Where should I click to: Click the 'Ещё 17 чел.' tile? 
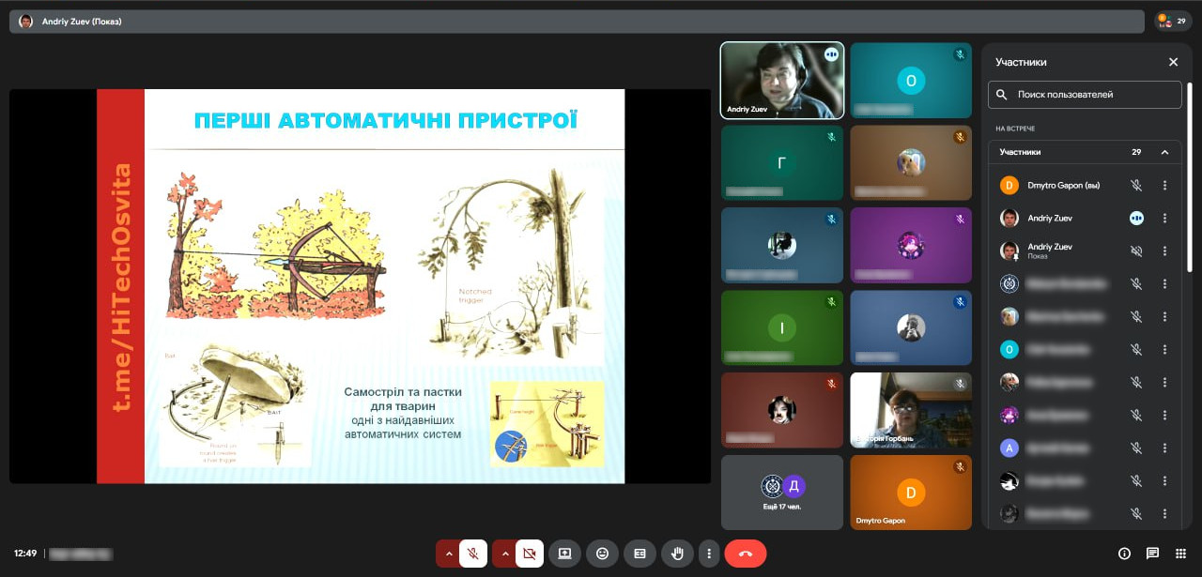(x=782, y=493)
